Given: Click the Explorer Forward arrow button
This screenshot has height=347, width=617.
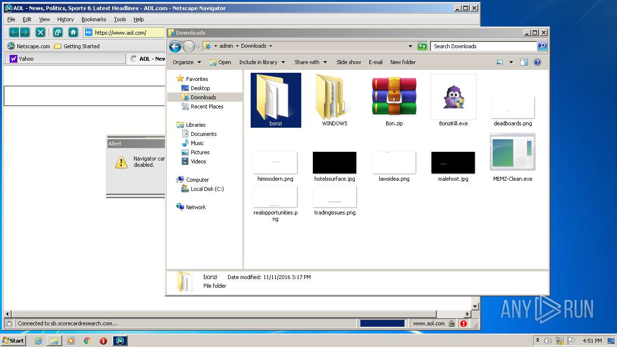Looking at the screenshot, I should pyautogui.click(x=188, y=46).
